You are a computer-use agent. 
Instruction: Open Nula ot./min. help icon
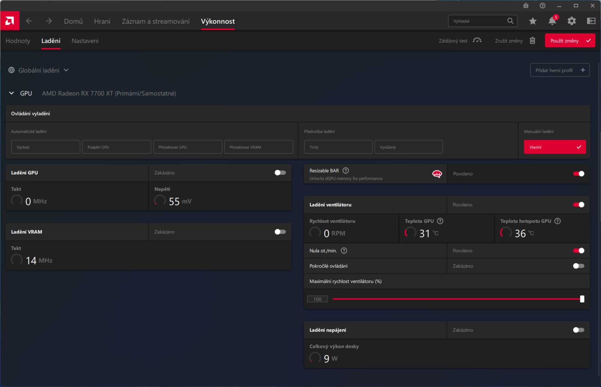pos(344,251)
